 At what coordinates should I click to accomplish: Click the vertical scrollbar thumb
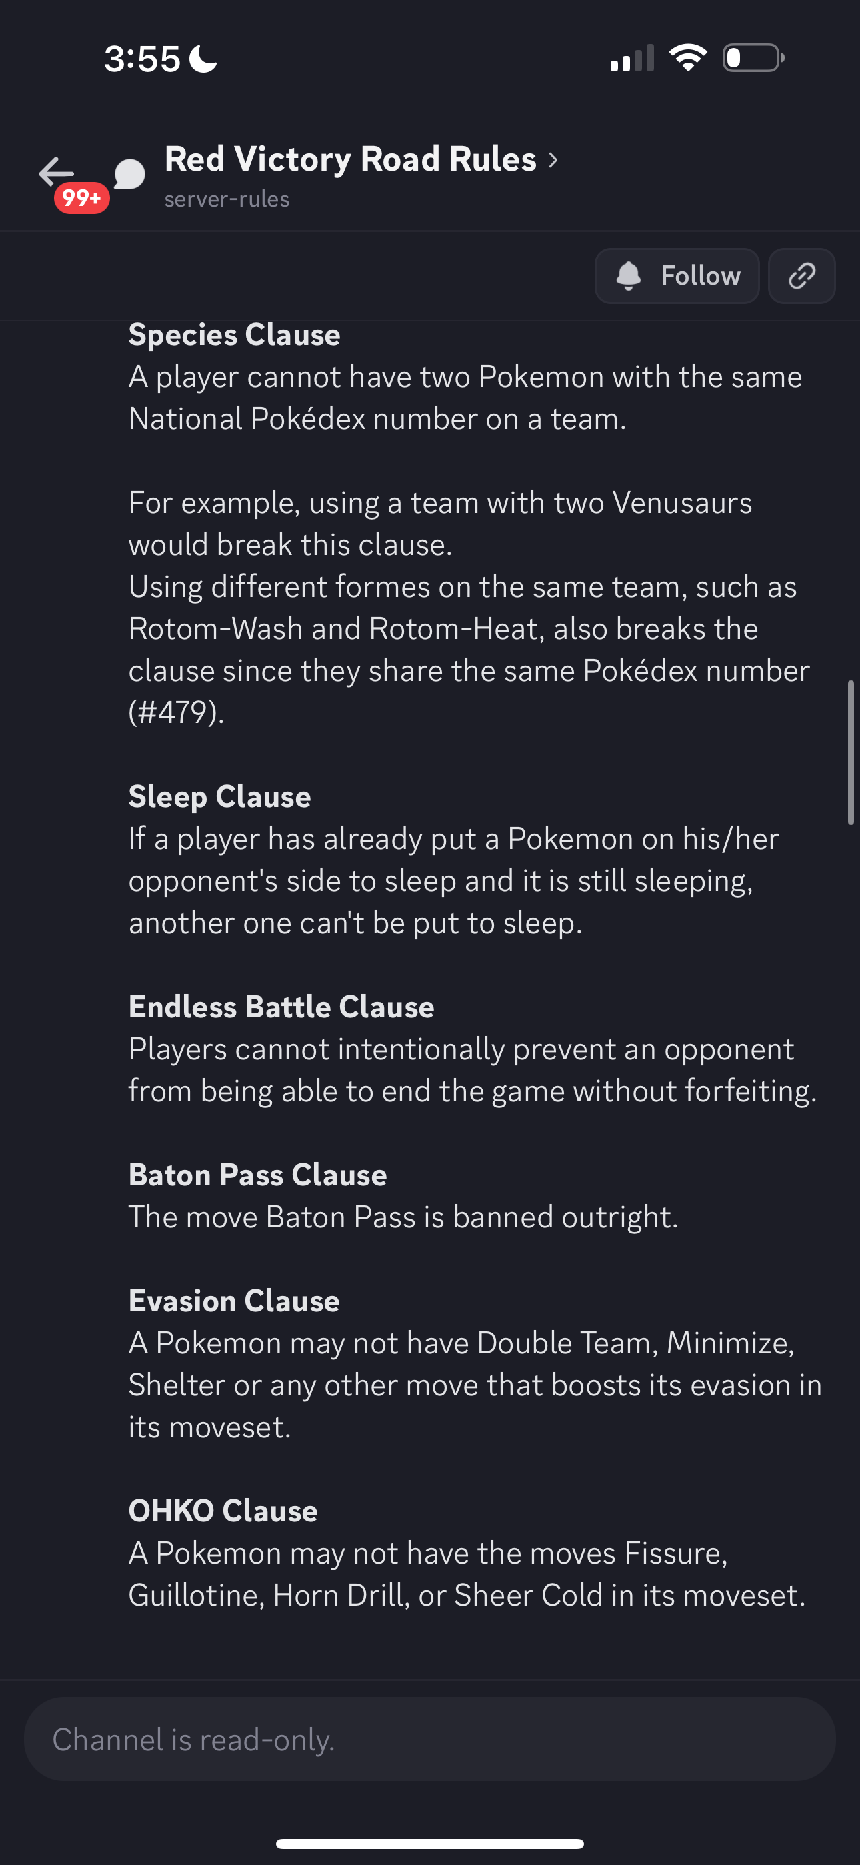[x=851, y=752]
